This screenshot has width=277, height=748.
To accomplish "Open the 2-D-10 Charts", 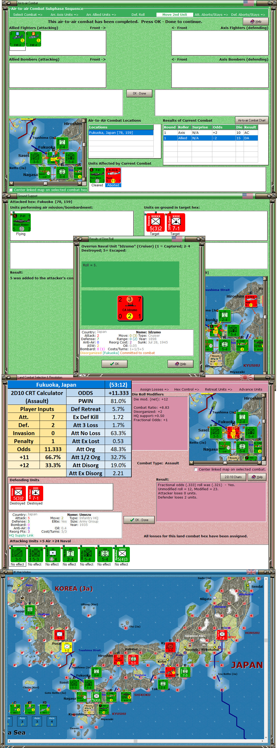I will tap(233, 477).
